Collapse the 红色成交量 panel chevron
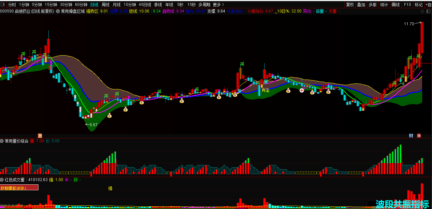Viewport: 432px width, 209px height. (x=2, y=180)
